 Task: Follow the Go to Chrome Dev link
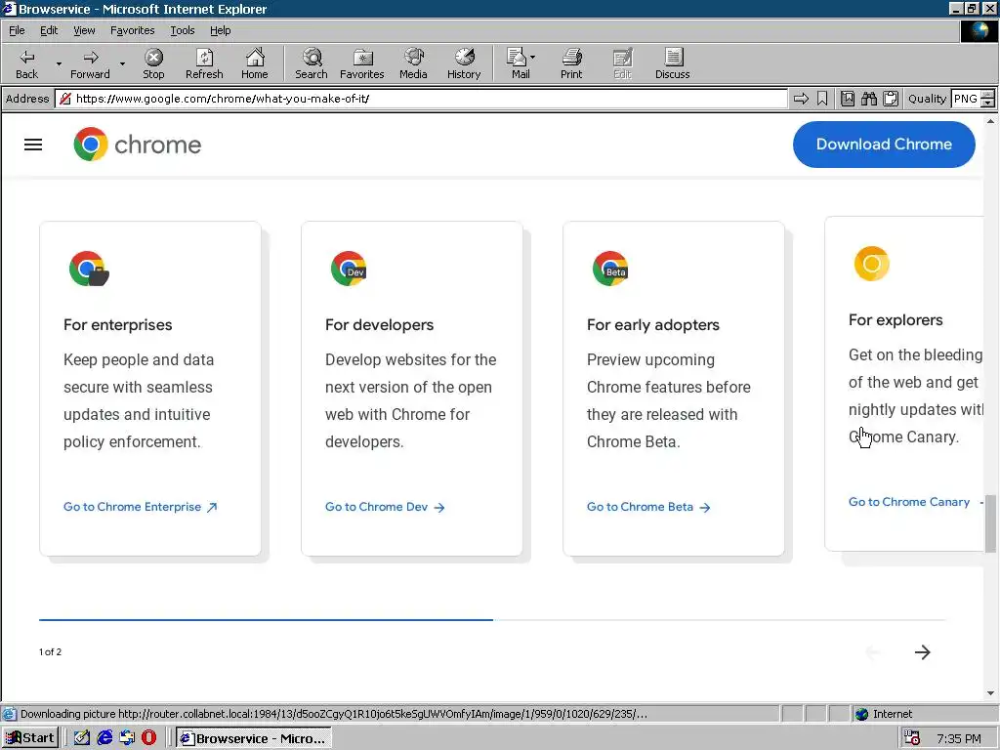[385, 507]
